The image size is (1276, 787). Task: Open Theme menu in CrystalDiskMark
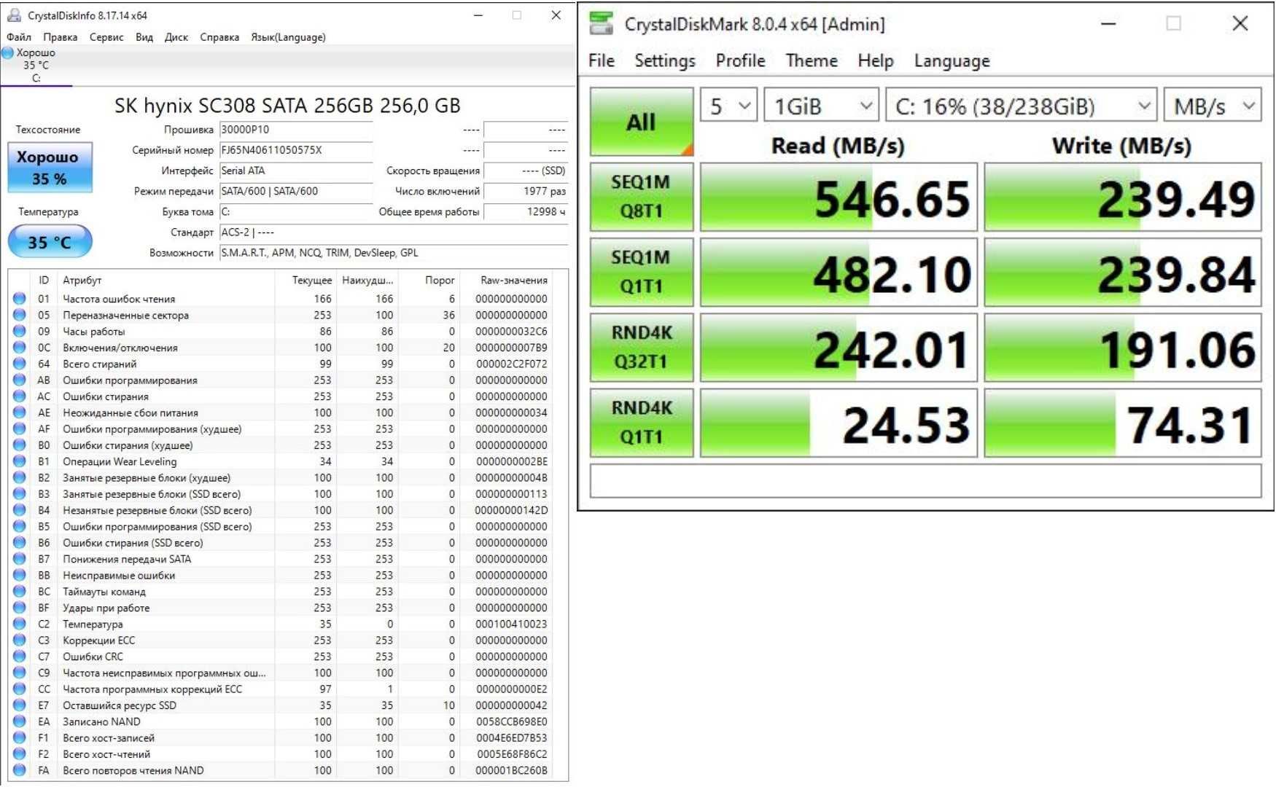812,60
